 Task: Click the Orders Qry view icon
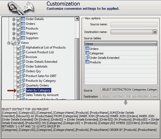coord(23,71)
